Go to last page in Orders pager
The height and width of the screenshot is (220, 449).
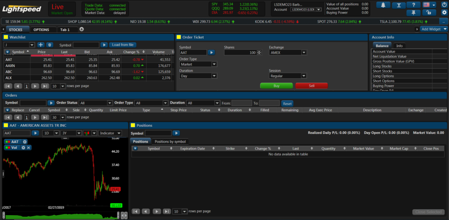click(x=45, y=117)
